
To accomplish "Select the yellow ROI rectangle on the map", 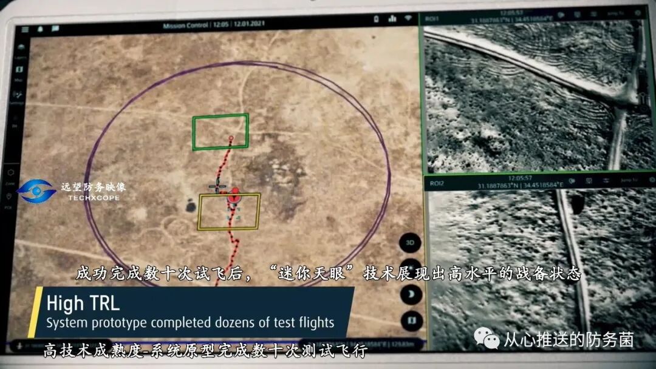I will 229,211.
